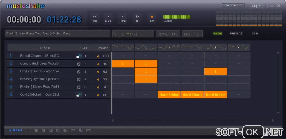This screenshot has height=139, width=286.
Task: Click the speaker tone icon on Guid E Michell track
Action: tap(79, 95)
